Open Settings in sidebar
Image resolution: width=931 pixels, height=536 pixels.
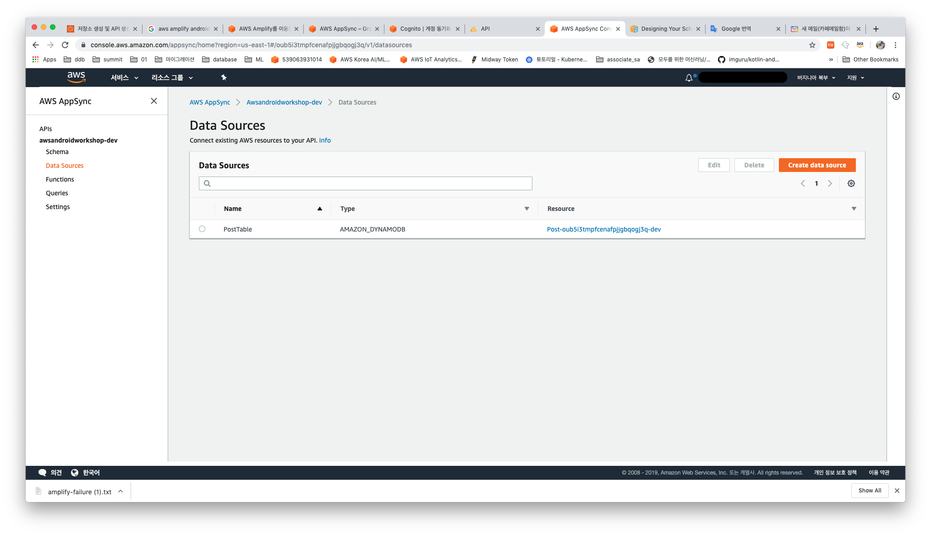coord(58,207)
